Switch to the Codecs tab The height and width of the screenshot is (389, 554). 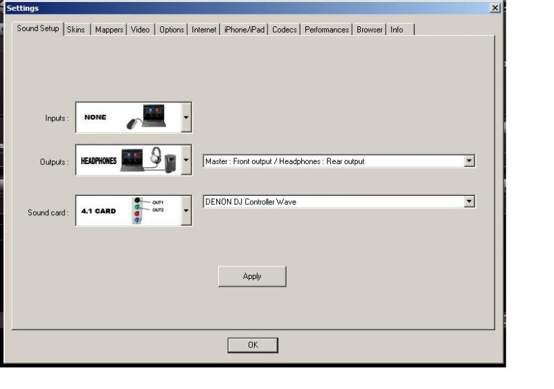285,30
